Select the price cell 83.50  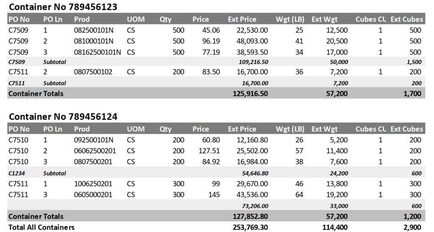(x=211, y=72)
